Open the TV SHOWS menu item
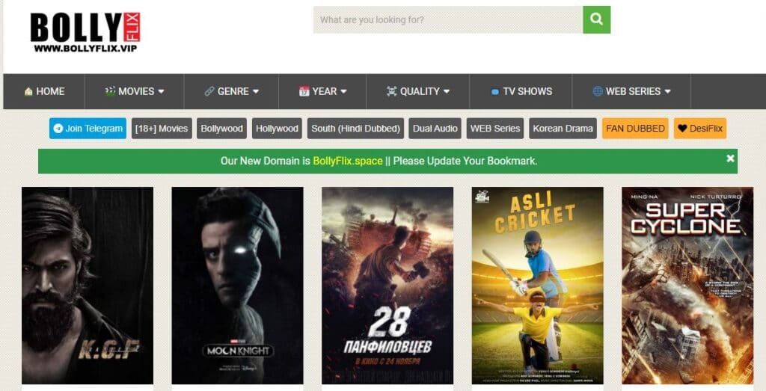This screenshot has height=391, width=766. coord(521,91)
